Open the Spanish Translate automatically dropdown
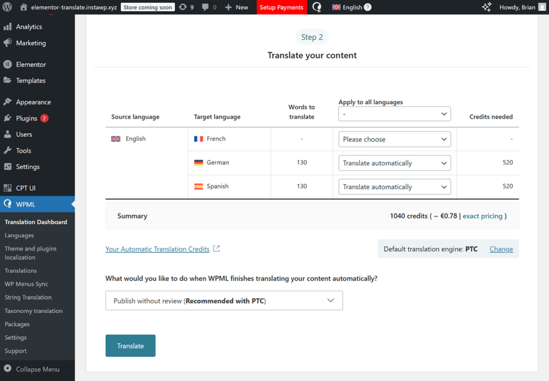The image size is (549, 381). coord(394,187)
